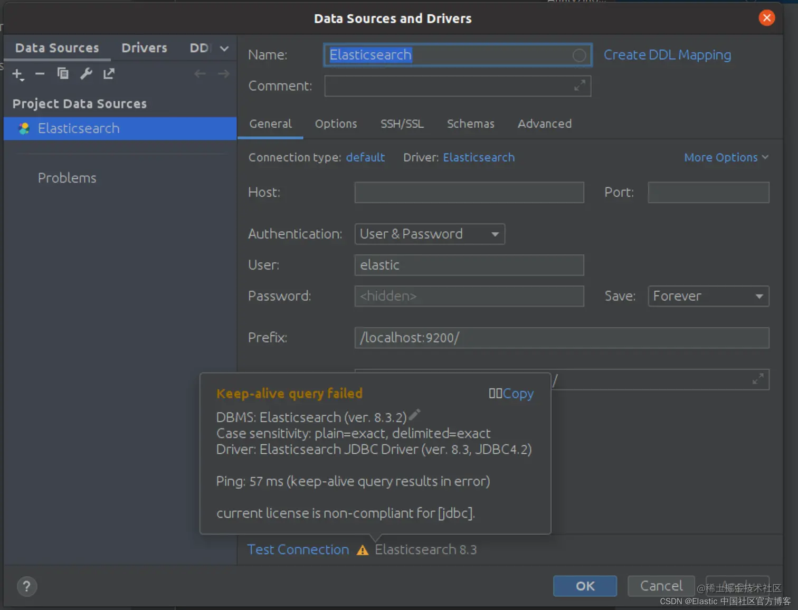Open help using the question mark icon
Image resolution: width=798 pixels, height=610 pixels.
click(x=26, y=586)
